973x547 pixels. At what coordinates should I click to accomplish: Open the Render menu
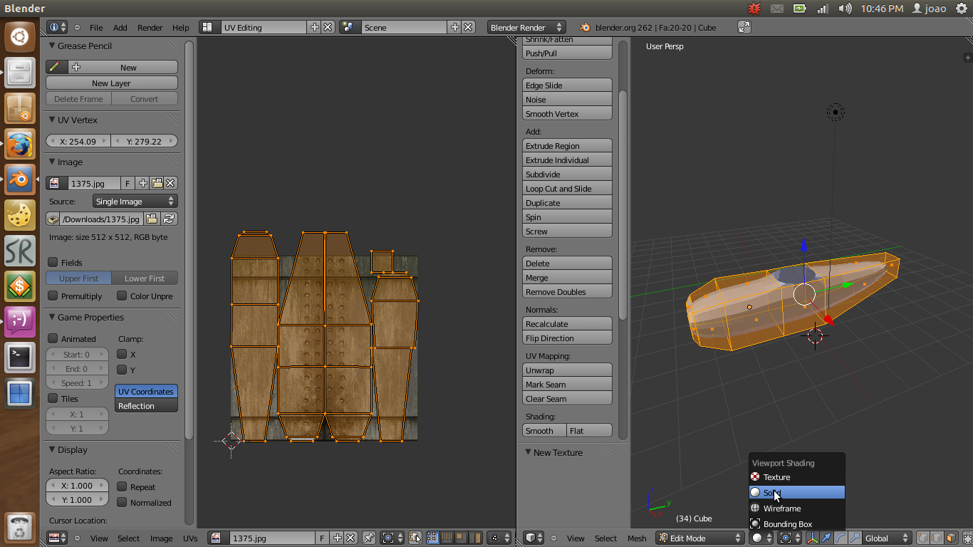pos(150,27)
